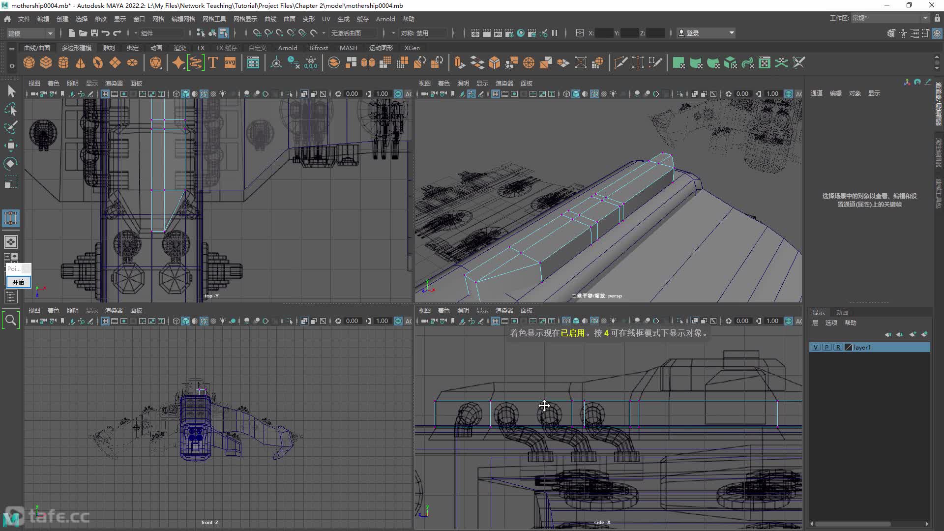Click the Center Pivot shelf icon
Screen dimensions: 944x531
click(276, 63)
